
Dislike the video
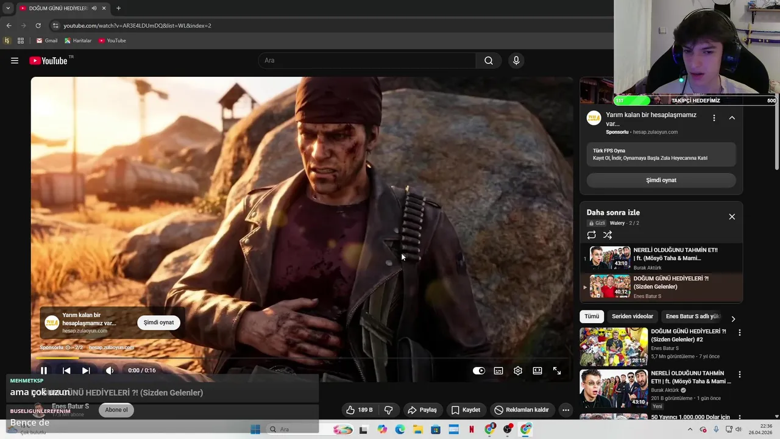388,410
